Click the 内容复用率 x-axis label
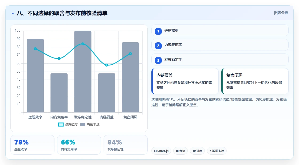The width and height of the screenshot is (299, 165). coord(59,117)
